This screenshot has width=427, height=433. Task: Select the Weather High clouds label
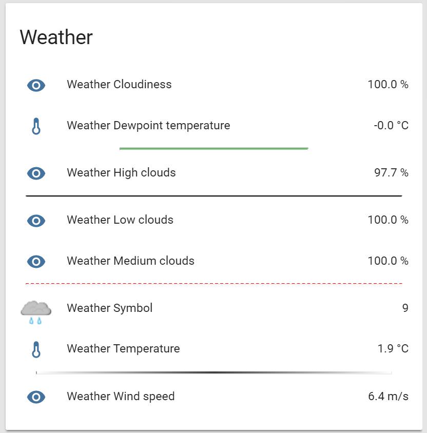[121, 173]
